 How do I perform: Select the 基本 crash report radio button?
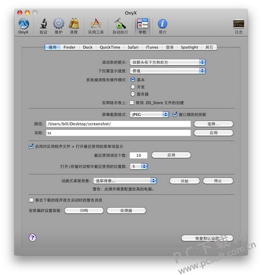click(133, 80)
